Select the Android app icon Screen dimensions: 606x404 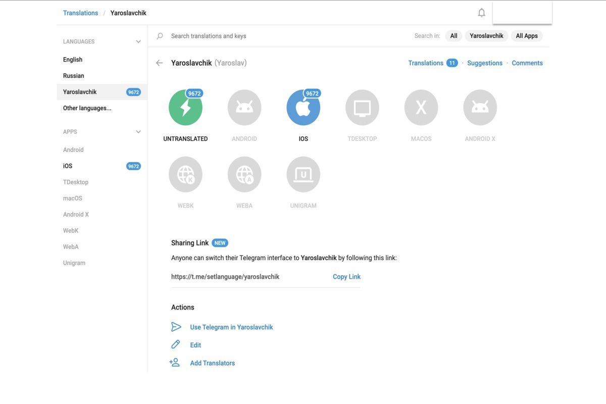244,108
